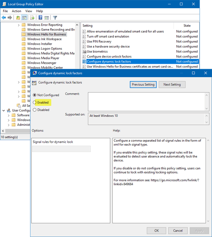Screen dimensions: 212x237
Task: Expand the Software Settings tree node
Action: (x=8, y=115)
